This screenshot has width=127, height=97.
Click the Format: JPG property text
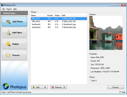point(95,61)
